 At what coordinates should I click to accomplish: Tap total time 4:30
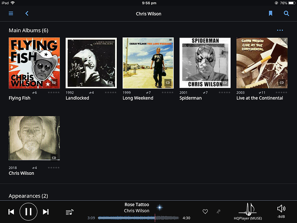click(x=186, y=218)
